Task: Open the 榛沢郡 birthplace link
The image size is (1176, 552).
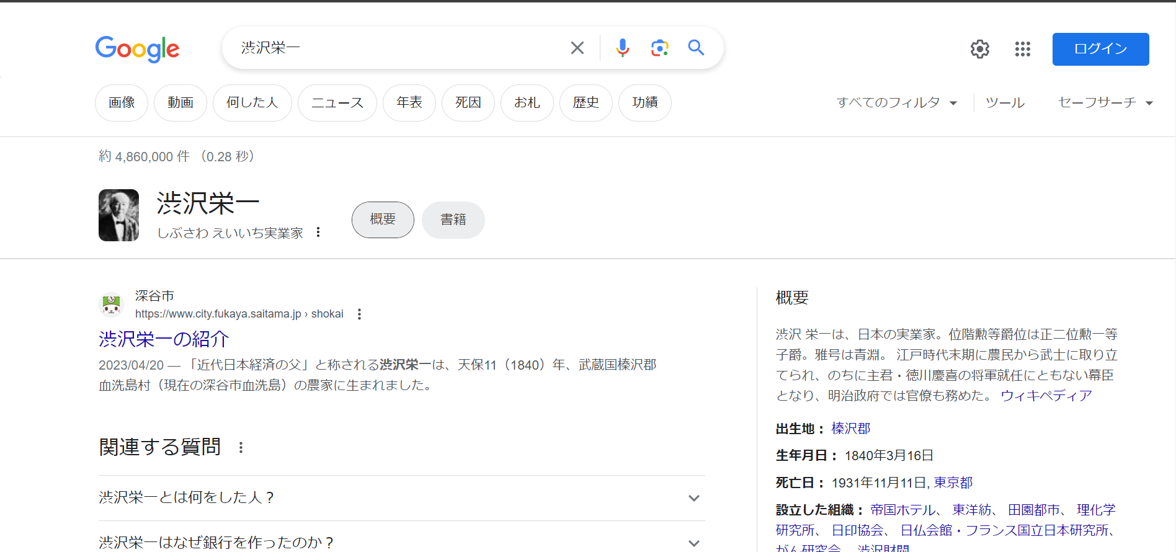Action: click(851, 429)
